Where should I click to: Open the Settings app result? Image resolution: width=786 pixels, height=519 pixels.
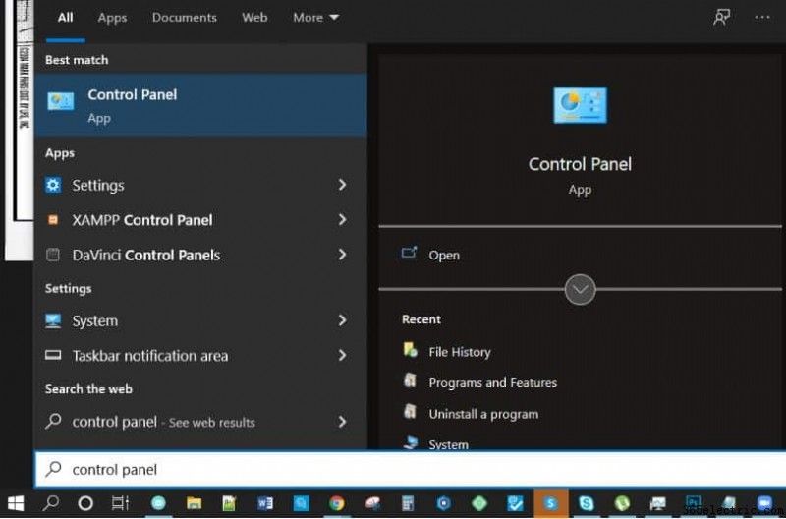pyautogui.click(x=201, y=185)
